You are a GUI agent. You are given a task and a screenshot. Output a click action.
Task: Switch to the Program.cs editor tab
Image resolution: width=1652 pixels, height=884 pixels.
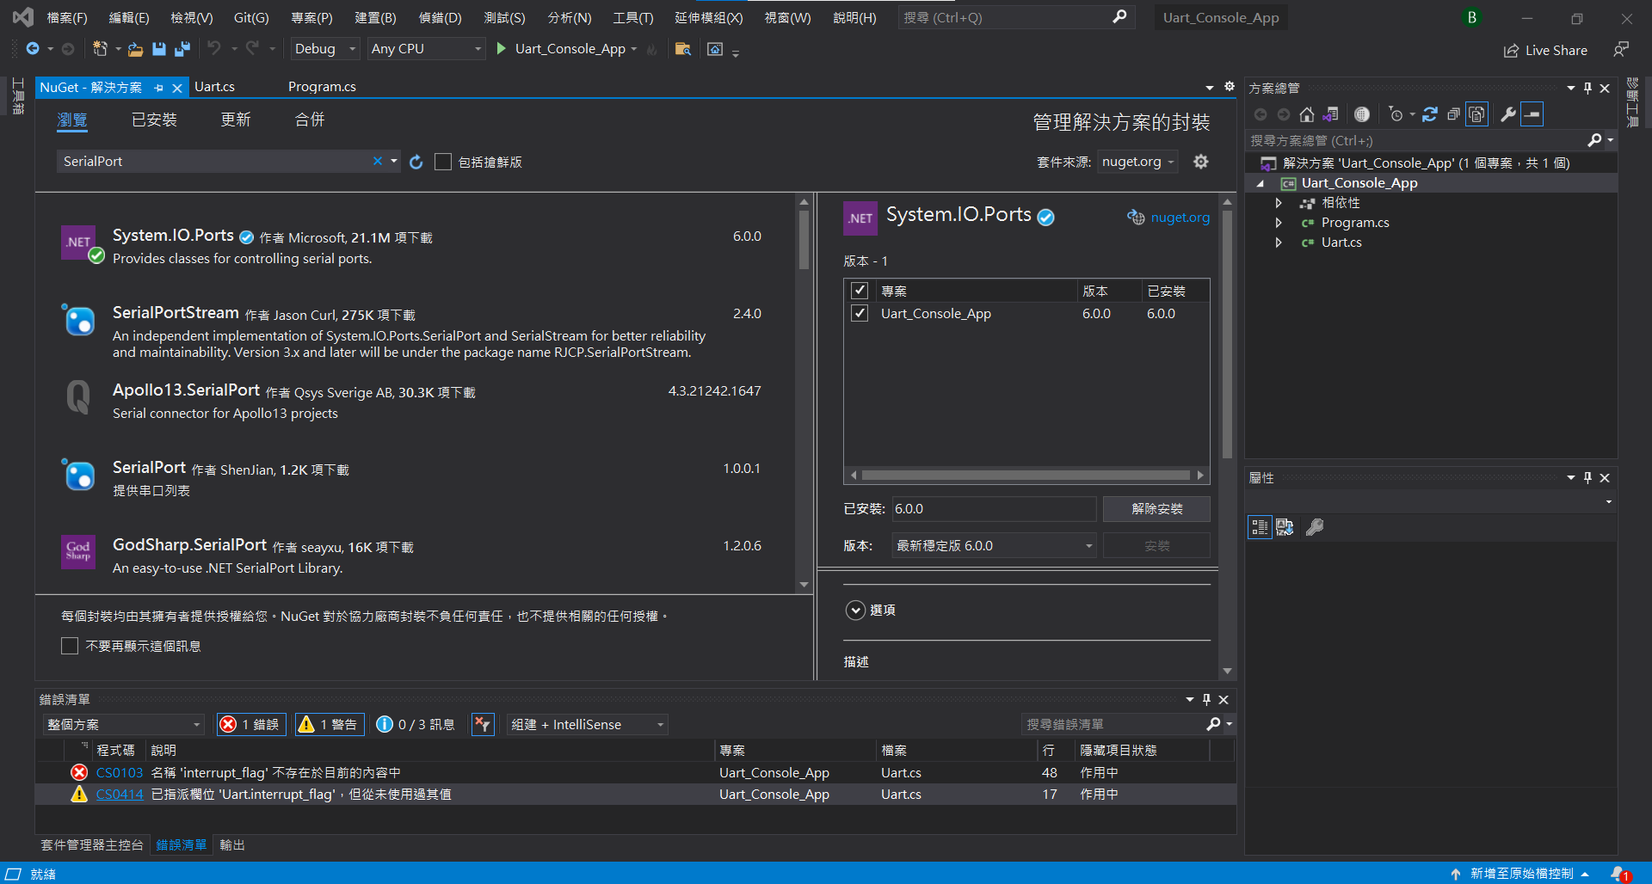[x=322, y=87]
